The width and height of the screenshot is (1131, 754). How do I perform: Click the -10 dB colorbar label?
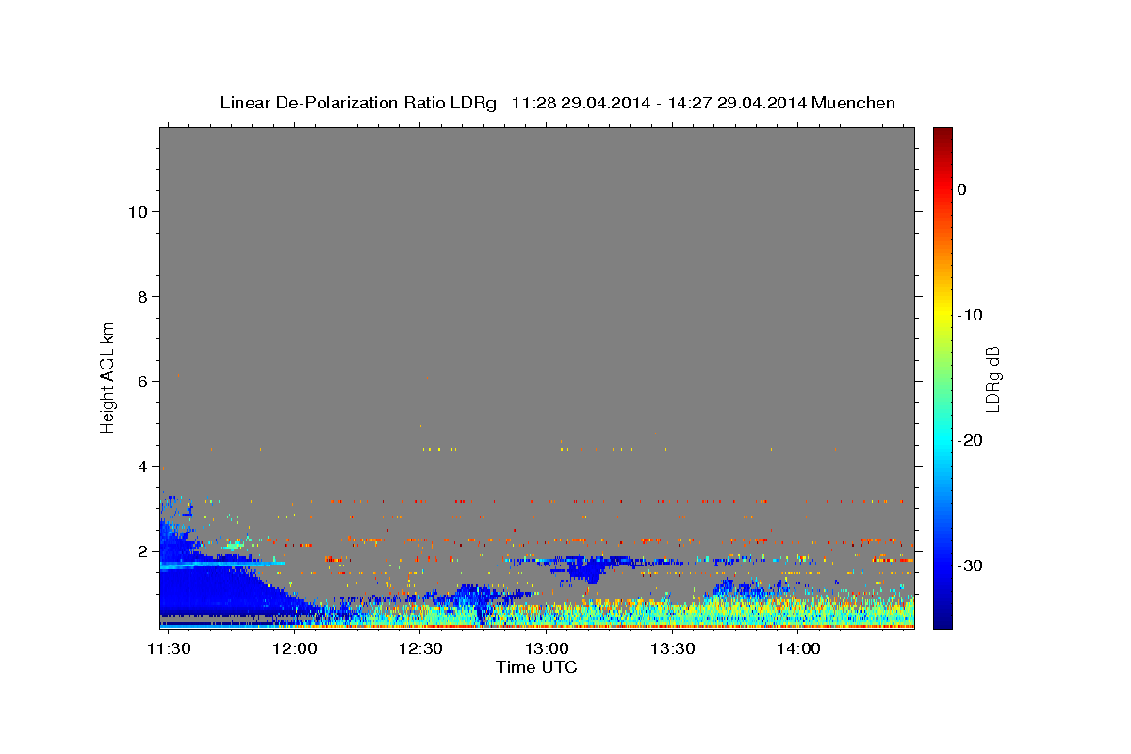(x=971, y=315)
